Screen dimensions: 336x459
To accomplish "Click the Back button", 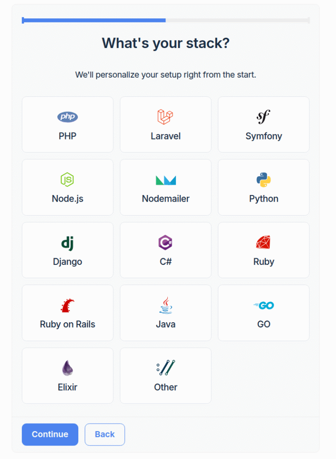I will [x=104, y=434].
